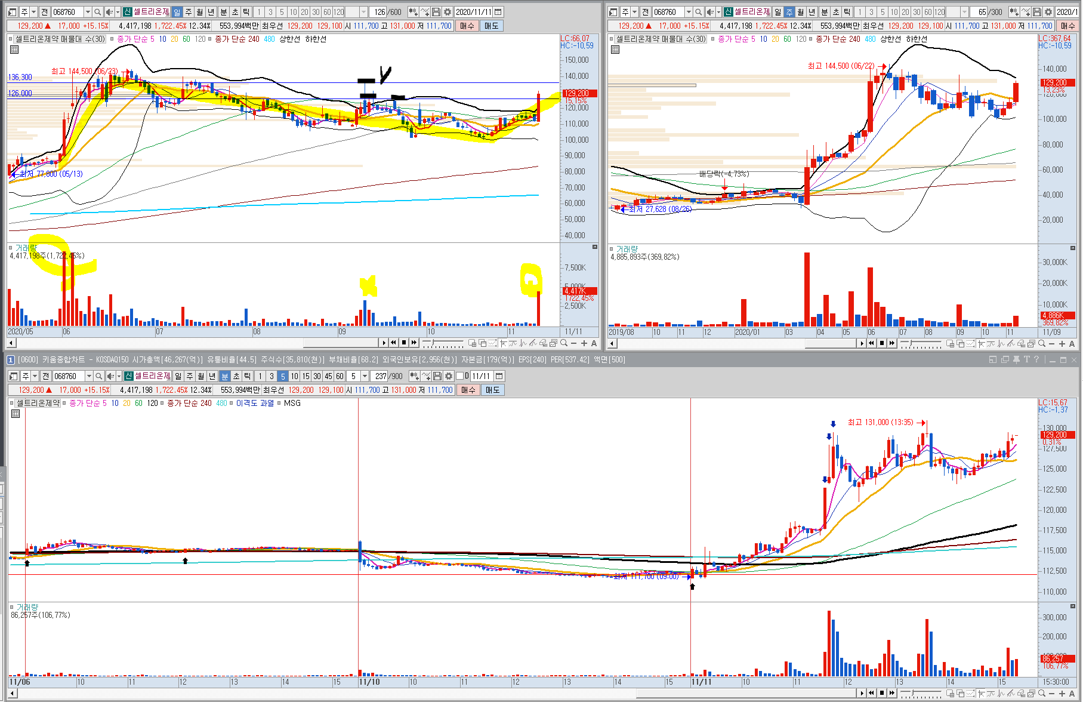Select 60-minute interval button in bottom chart
The image size is (1083, 702).
tap(340, 376)
